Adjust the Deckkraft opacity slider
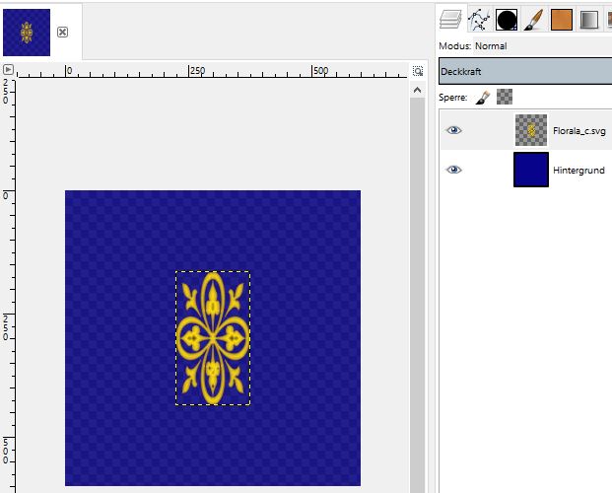This screenshot has width=612, height=493. point(525,72)
